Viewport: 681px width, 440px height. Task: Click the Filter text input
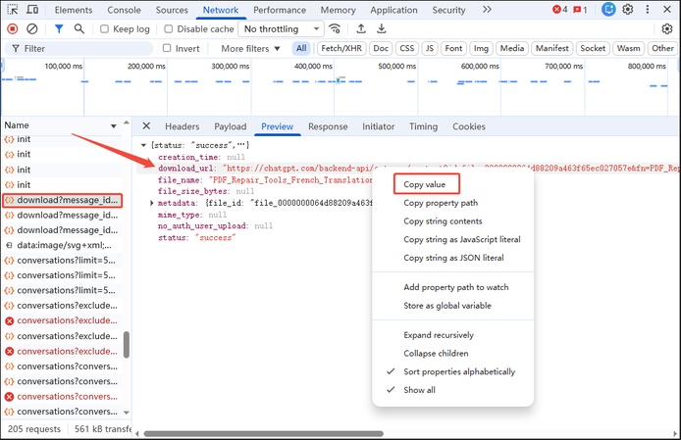79,49
